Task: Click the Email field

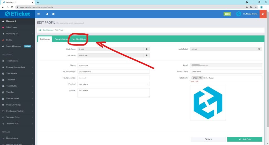Action: click(226, 65)
